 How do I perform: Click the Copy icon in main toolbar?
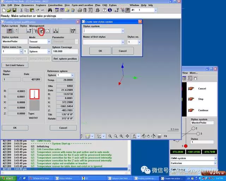27,10
